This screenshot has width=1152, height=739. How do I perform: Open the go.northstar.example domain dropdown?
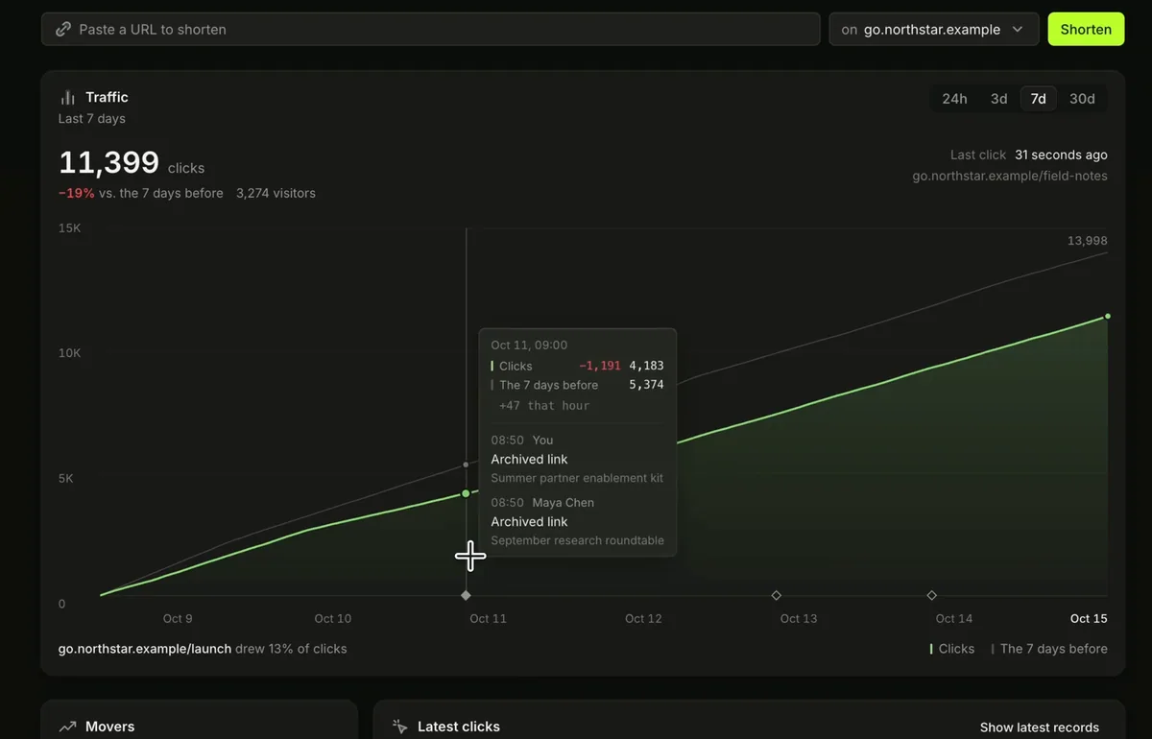coord(934,30)
